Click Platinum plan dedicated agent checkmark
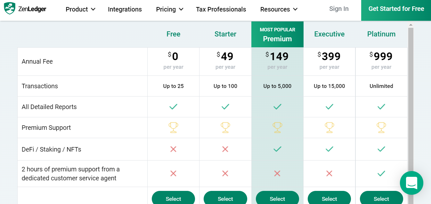 pos(381,173)
